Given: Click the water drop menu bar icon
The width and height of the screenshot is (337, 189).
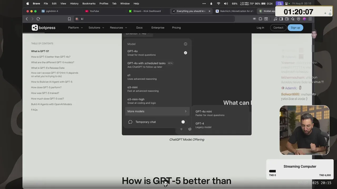Looking at the screenshot, I should pos(211,3).
